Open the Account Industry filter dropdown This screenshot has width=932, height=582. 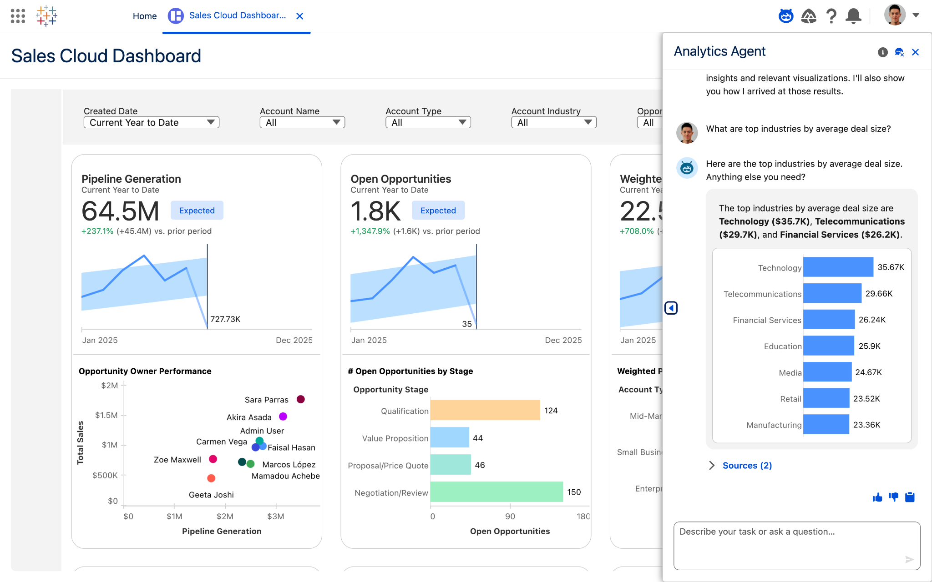click(553, 122)
